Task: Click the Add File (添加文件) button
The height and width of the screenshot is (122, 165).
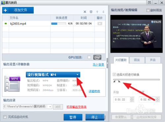Action: tap(18, 10)
